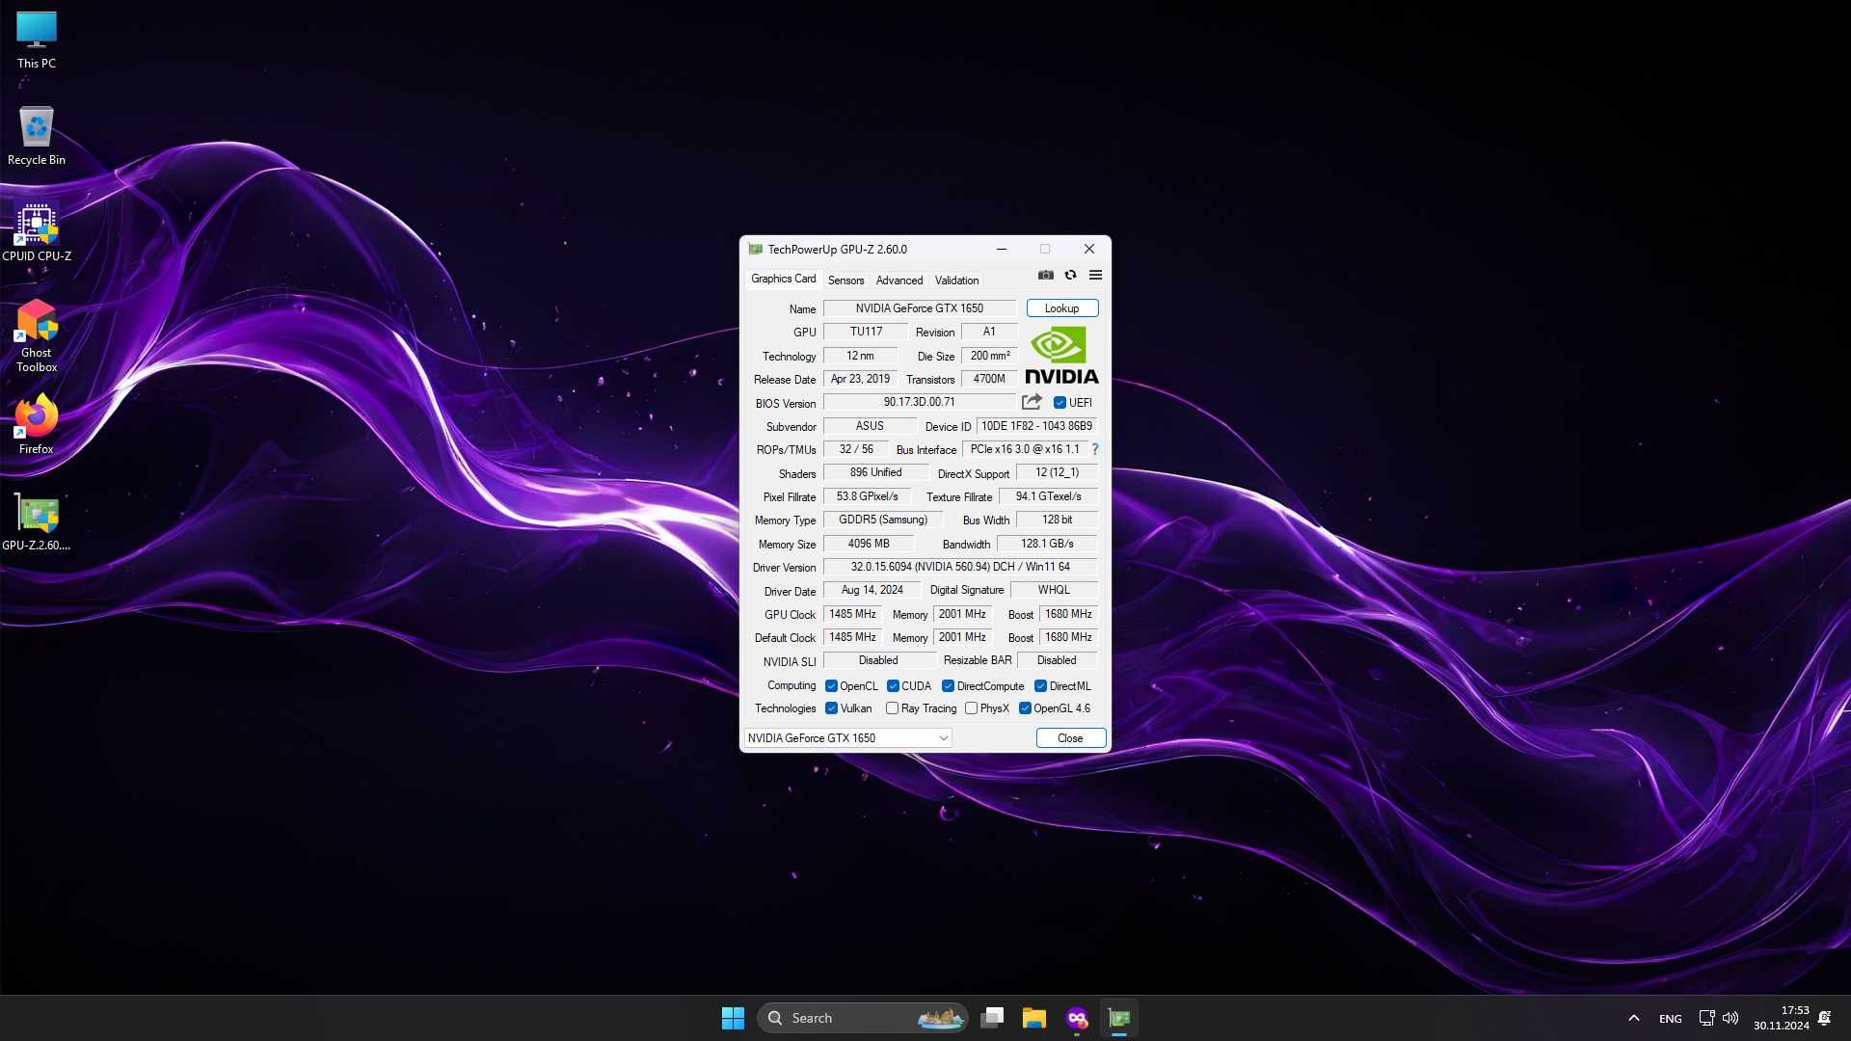Click the Bus Interface value PCIe x16 3.0
Image resolution: width=1851 pixels, height=1041 pixels.
[x=1025, y=449]
